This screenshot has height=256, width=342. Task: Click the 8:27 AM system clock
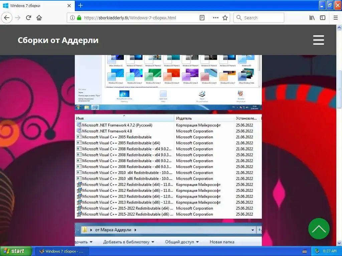[330, 251]
